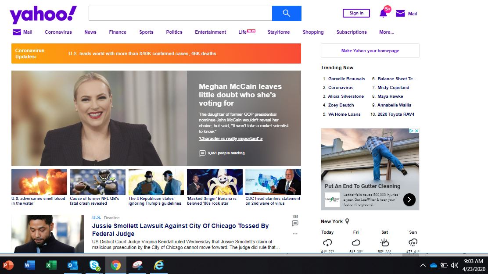488x274 pixels.
Task: Open trending topic Garcelle Beauvais
Action: pyautogui.click(x=346, y=79)
